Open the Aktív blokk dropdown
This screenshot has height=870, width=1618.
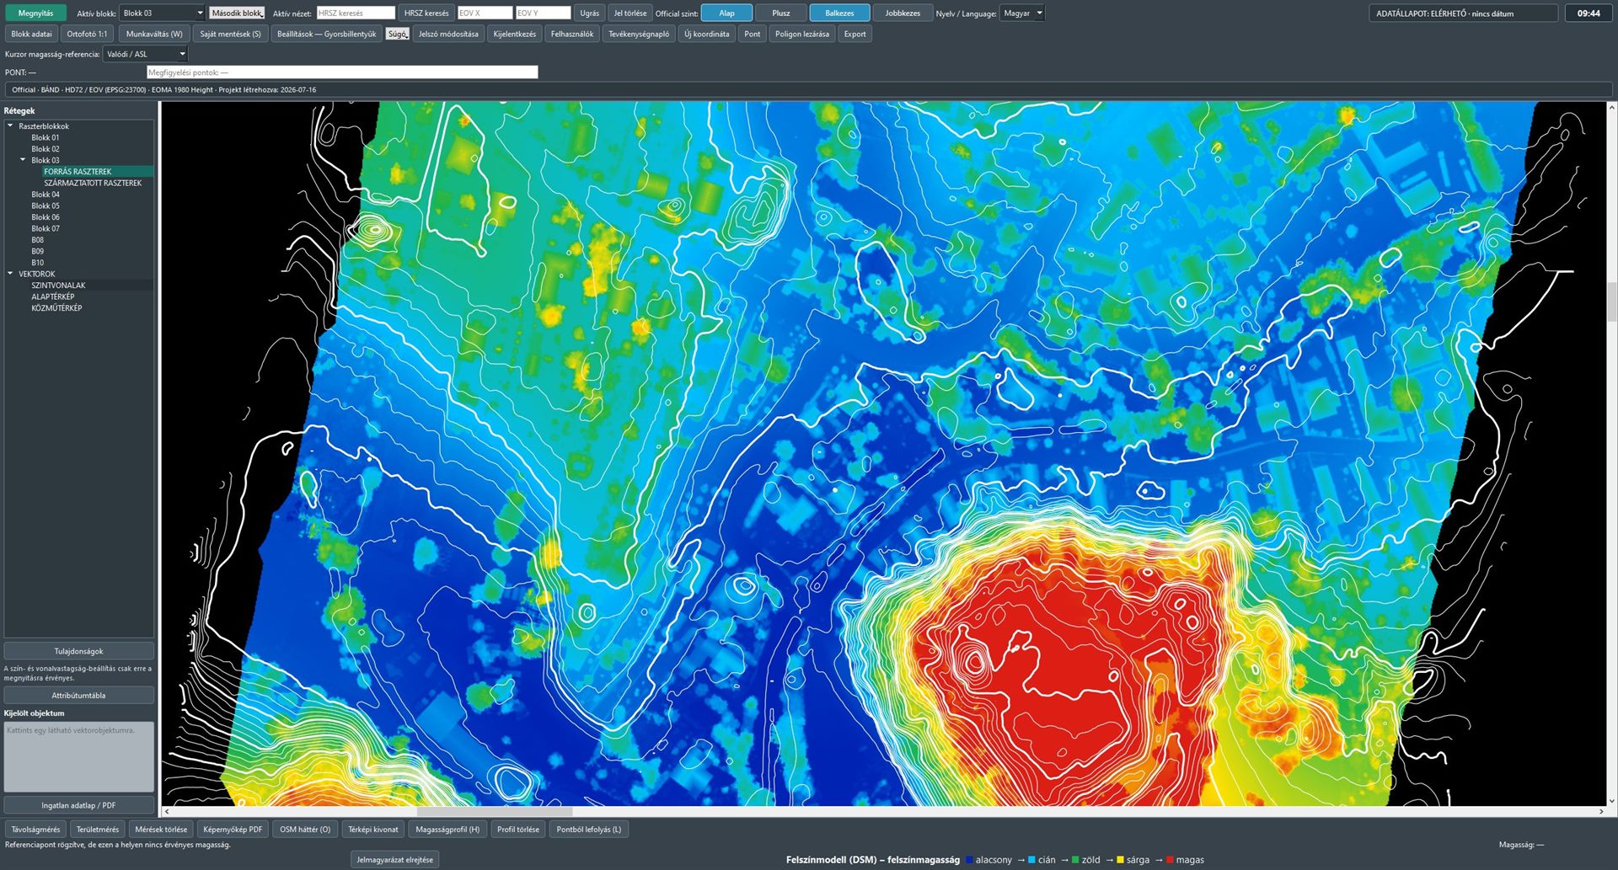point(162,13)
